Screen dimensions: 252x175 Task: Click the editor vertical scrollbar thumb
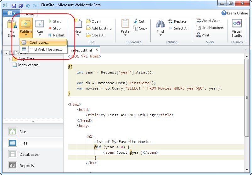247,98
